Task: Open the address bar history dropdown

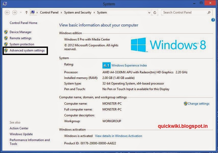Action: [x=149, y=13]
